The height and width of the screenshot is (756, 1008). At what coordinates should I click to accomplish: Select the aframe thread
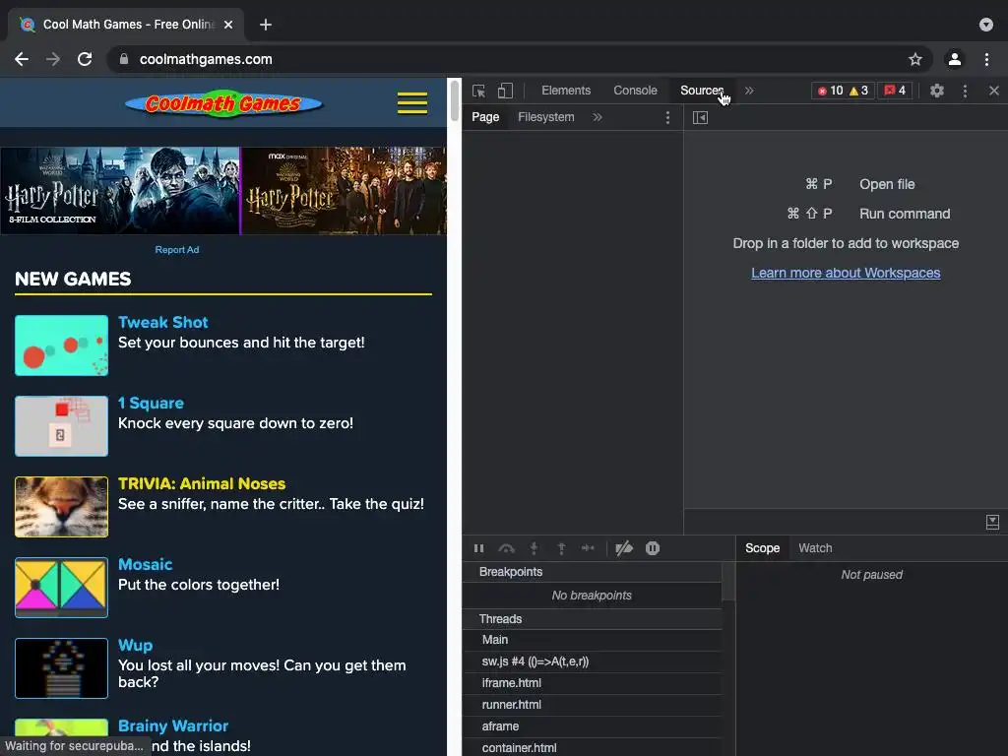point(592,726)
